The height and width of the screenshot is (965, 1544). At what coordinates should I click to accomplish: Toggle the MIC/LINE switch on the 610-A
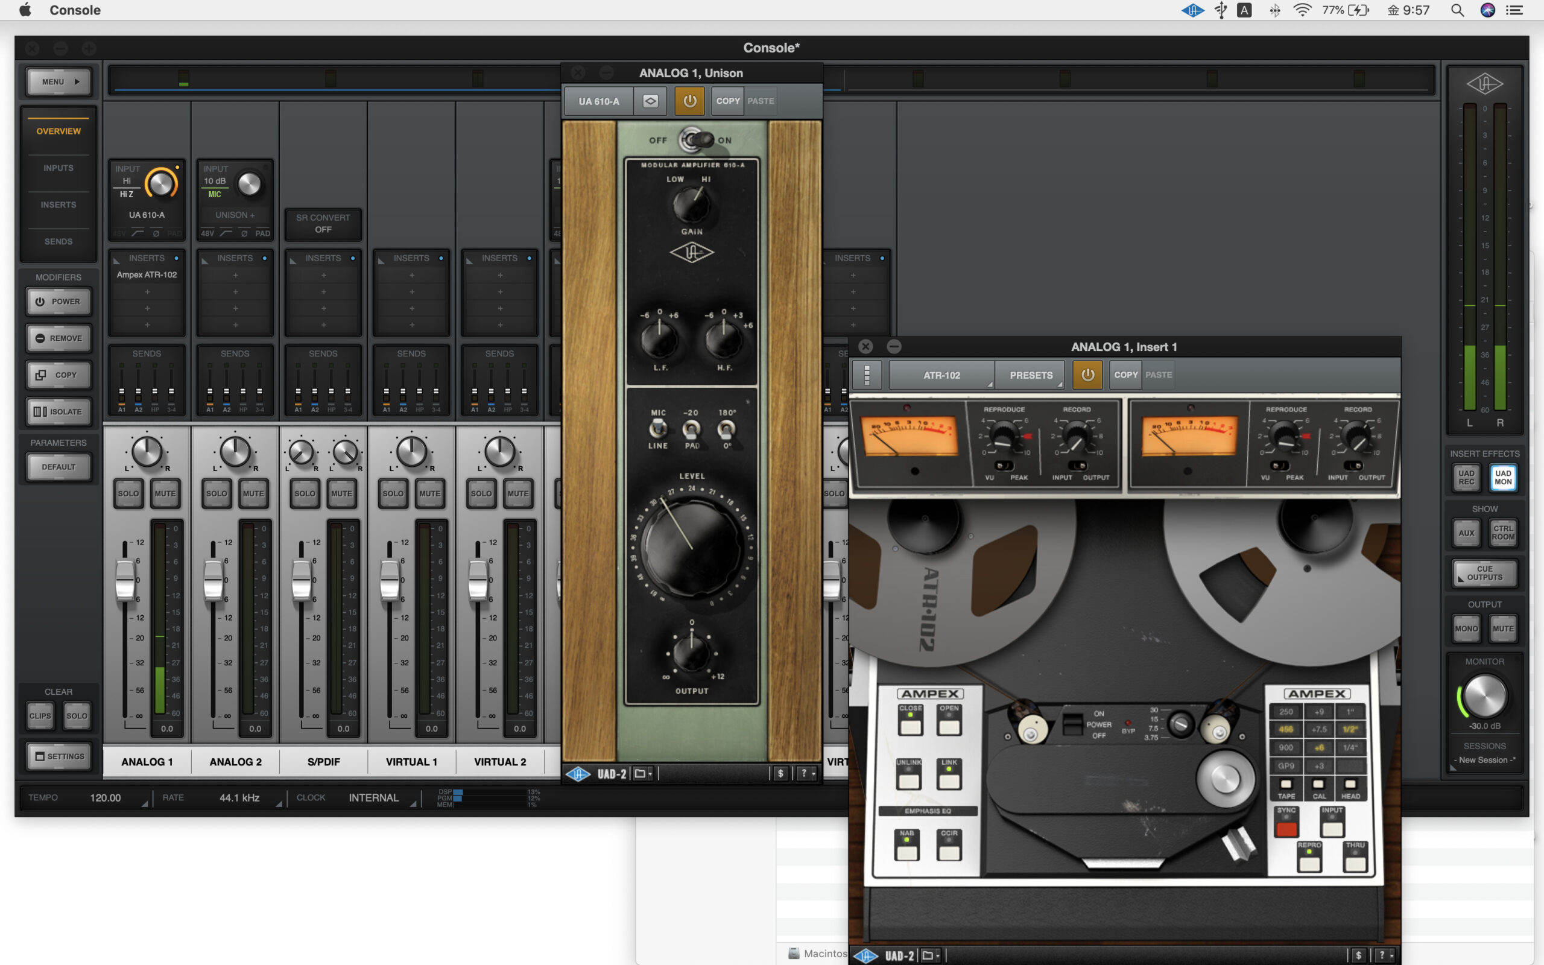coord(658,429)
